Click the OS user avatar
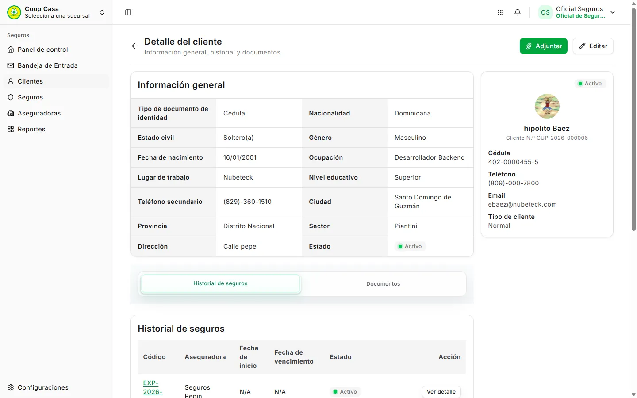 tap(545, 12)
